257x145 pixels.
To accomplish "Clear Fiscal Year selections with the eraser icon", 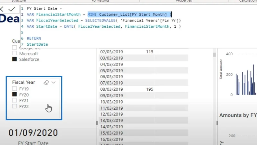I will 46,82.
